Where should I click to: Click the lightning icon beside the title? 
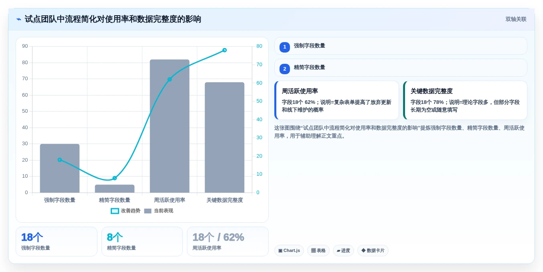pyautogui.click(x=19, y=19)
